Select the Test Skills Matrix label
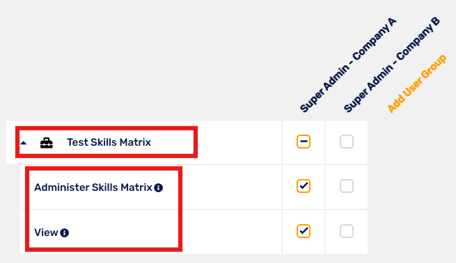Image resolution: width=456 pixels, height=263 pixels. [109, 142]
